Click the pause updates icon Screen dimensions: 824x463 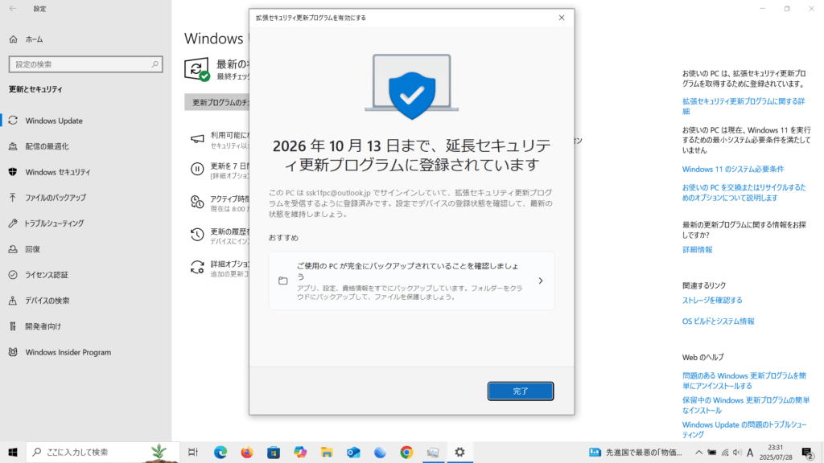pos(197,169)
